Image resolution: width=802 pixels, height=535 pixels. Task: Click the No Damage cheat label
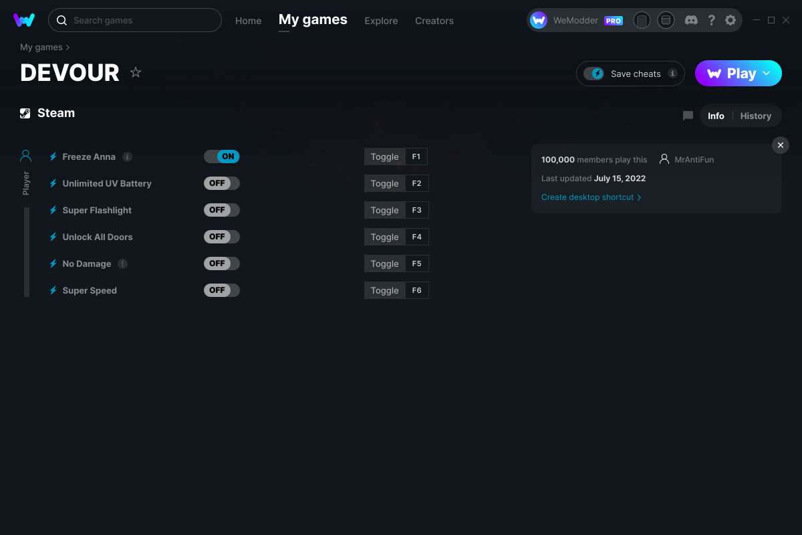87,263
